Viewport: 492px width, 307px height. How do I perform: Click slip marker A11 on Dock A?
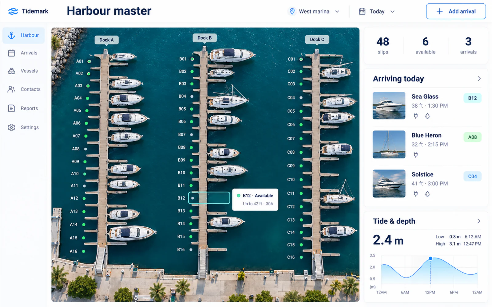click(84, 186)
